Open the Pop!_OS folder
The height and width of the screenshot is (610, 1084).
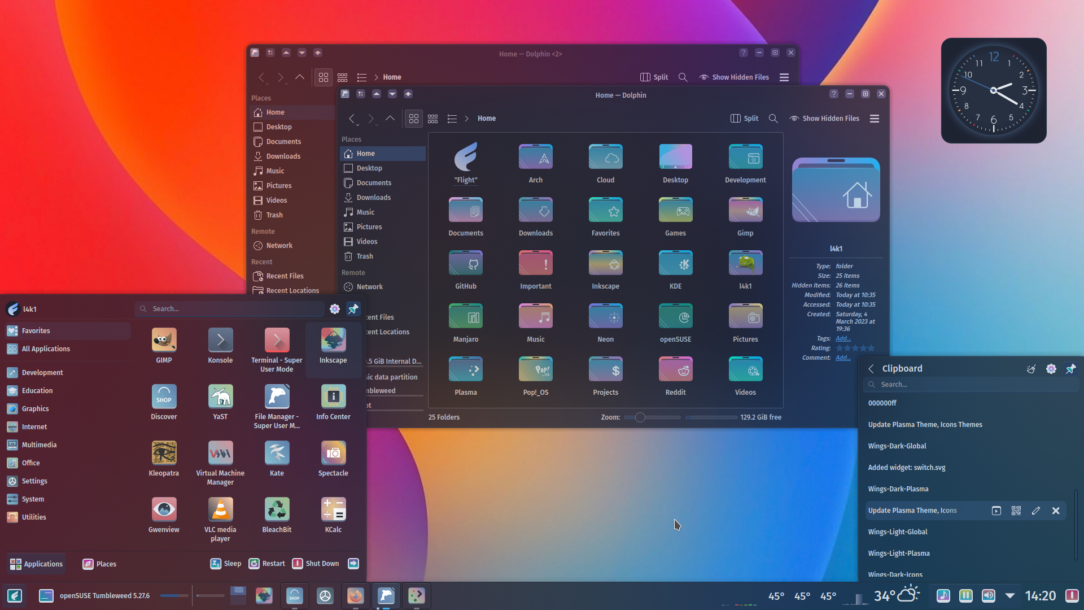(x=536, y=376)
